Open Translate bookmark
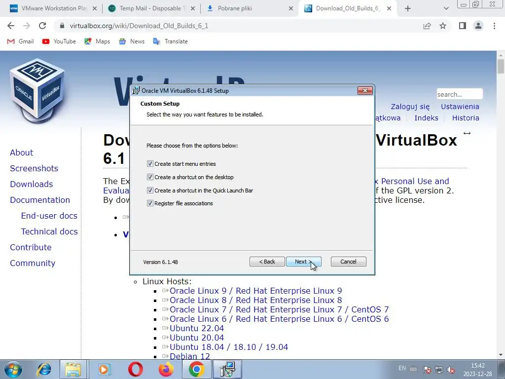Screen dimensions: 505x379 (x=170, y=41)
